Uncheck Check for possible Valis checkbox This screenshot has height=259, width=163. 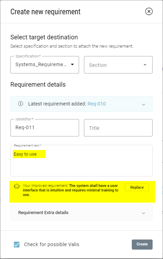(17, 244)
